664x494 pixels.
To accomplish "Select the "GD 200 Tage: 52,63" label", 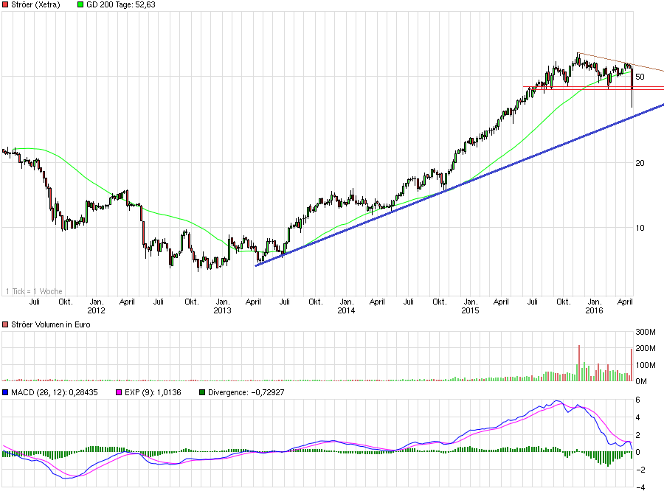I will point(118,6).
